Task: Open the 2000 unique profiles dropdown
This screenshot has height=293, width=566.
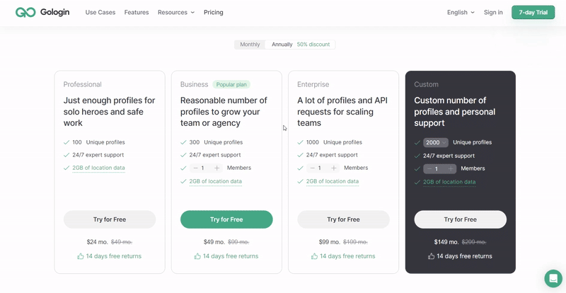Action: (x=436, y=142)
